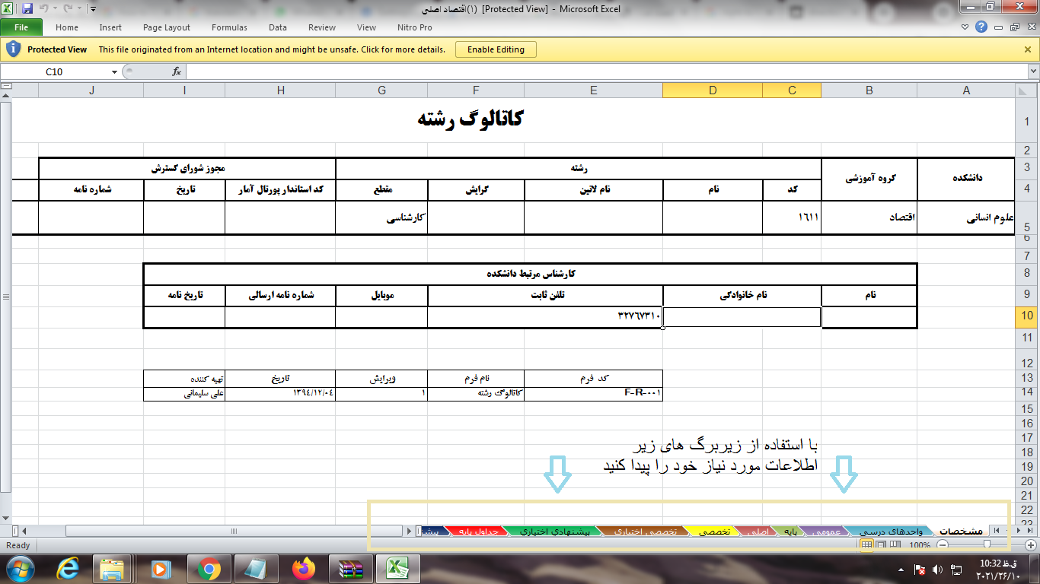Open the green File tab button
Image resolution: width=1040 pixels, height=584 pixels.
point(21,27)
